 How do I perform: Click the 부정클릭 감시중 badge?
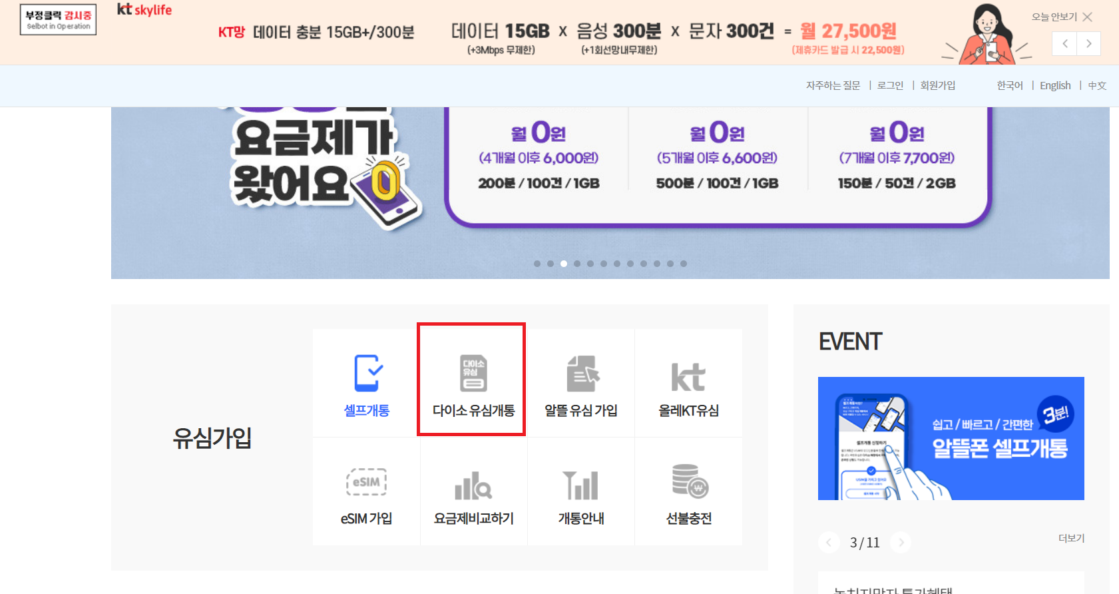[58, 19]
